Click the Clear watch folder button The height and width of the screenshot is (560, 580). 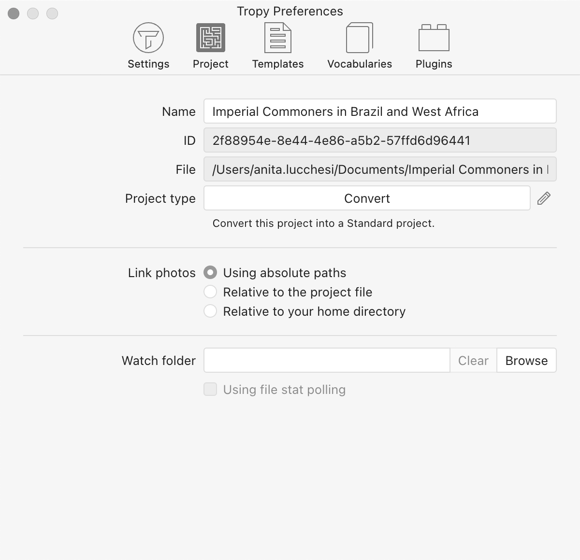[473, 360]
